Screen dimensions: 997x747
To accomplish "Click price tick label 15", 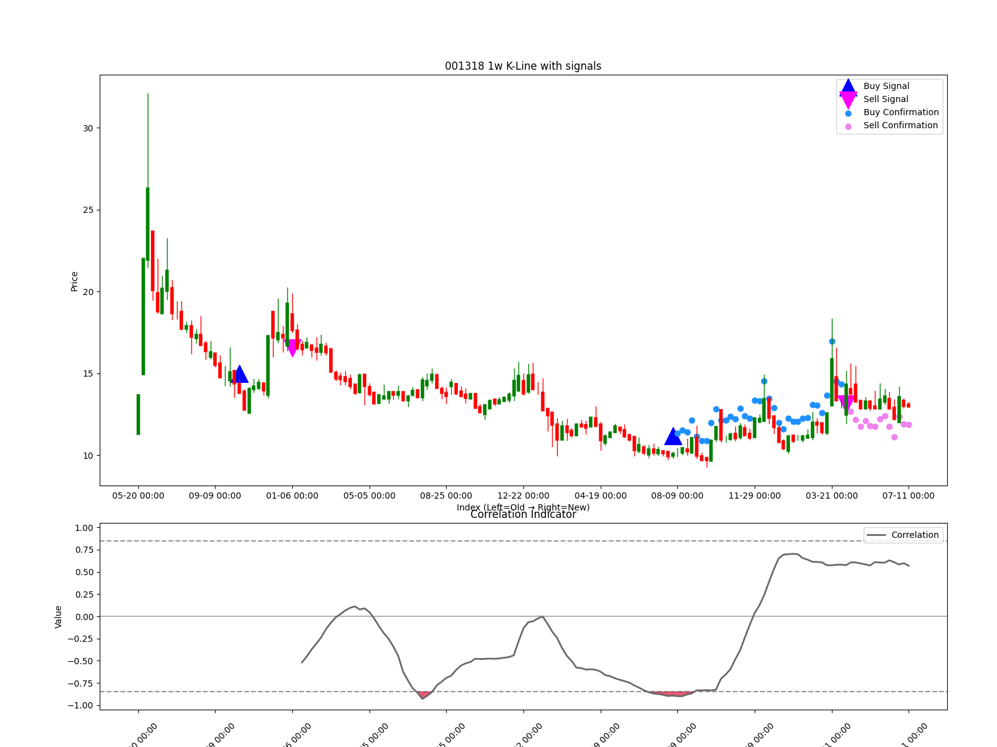I will [88, 374].
